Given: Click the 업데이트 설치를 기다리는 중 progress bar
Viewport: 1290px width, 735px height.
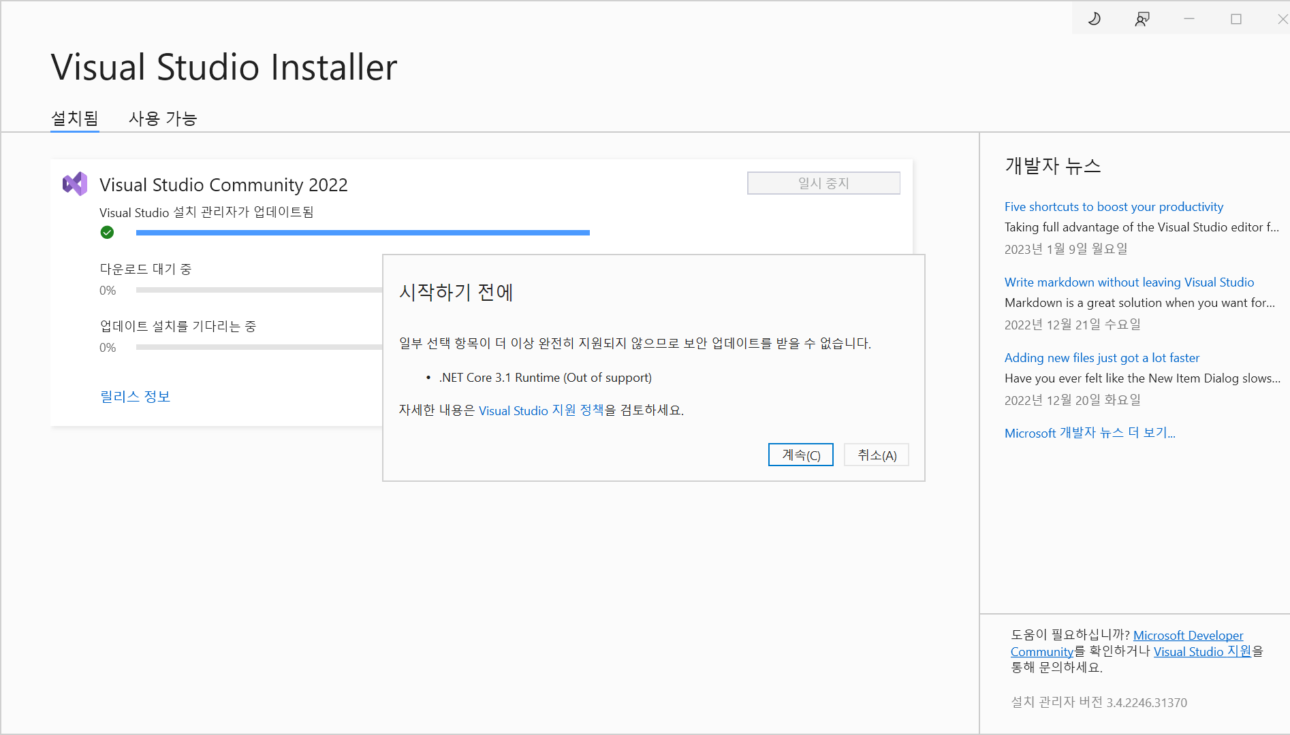Looking at the screenshot, I should point(259,347).
